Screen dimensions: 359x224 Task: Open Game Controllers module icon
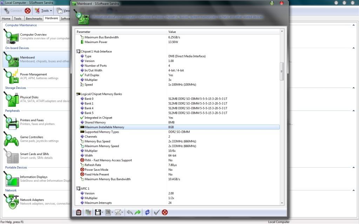[x=11, y=139]
